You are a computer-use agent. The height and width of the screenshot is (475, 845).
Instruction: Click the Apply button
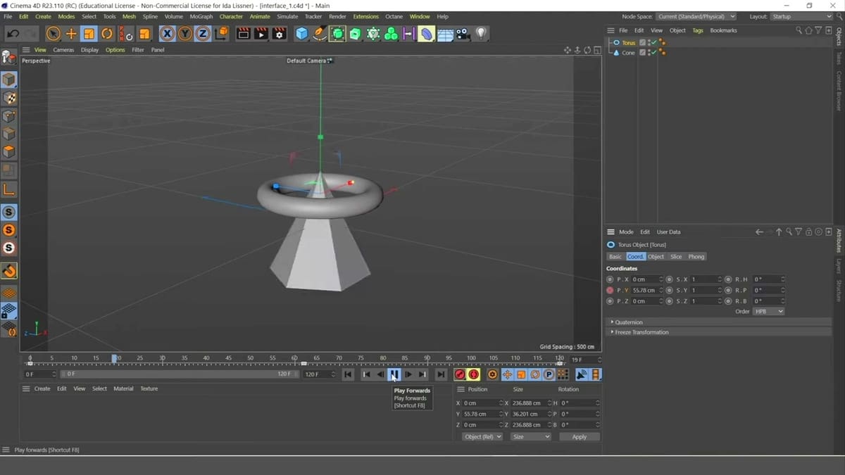(580, 437)
